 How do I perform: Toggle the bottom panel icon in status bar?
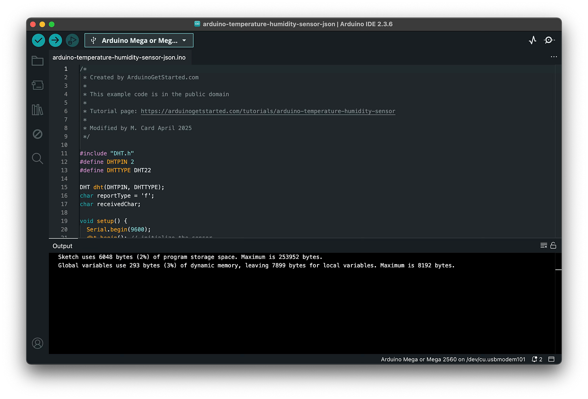551,359
